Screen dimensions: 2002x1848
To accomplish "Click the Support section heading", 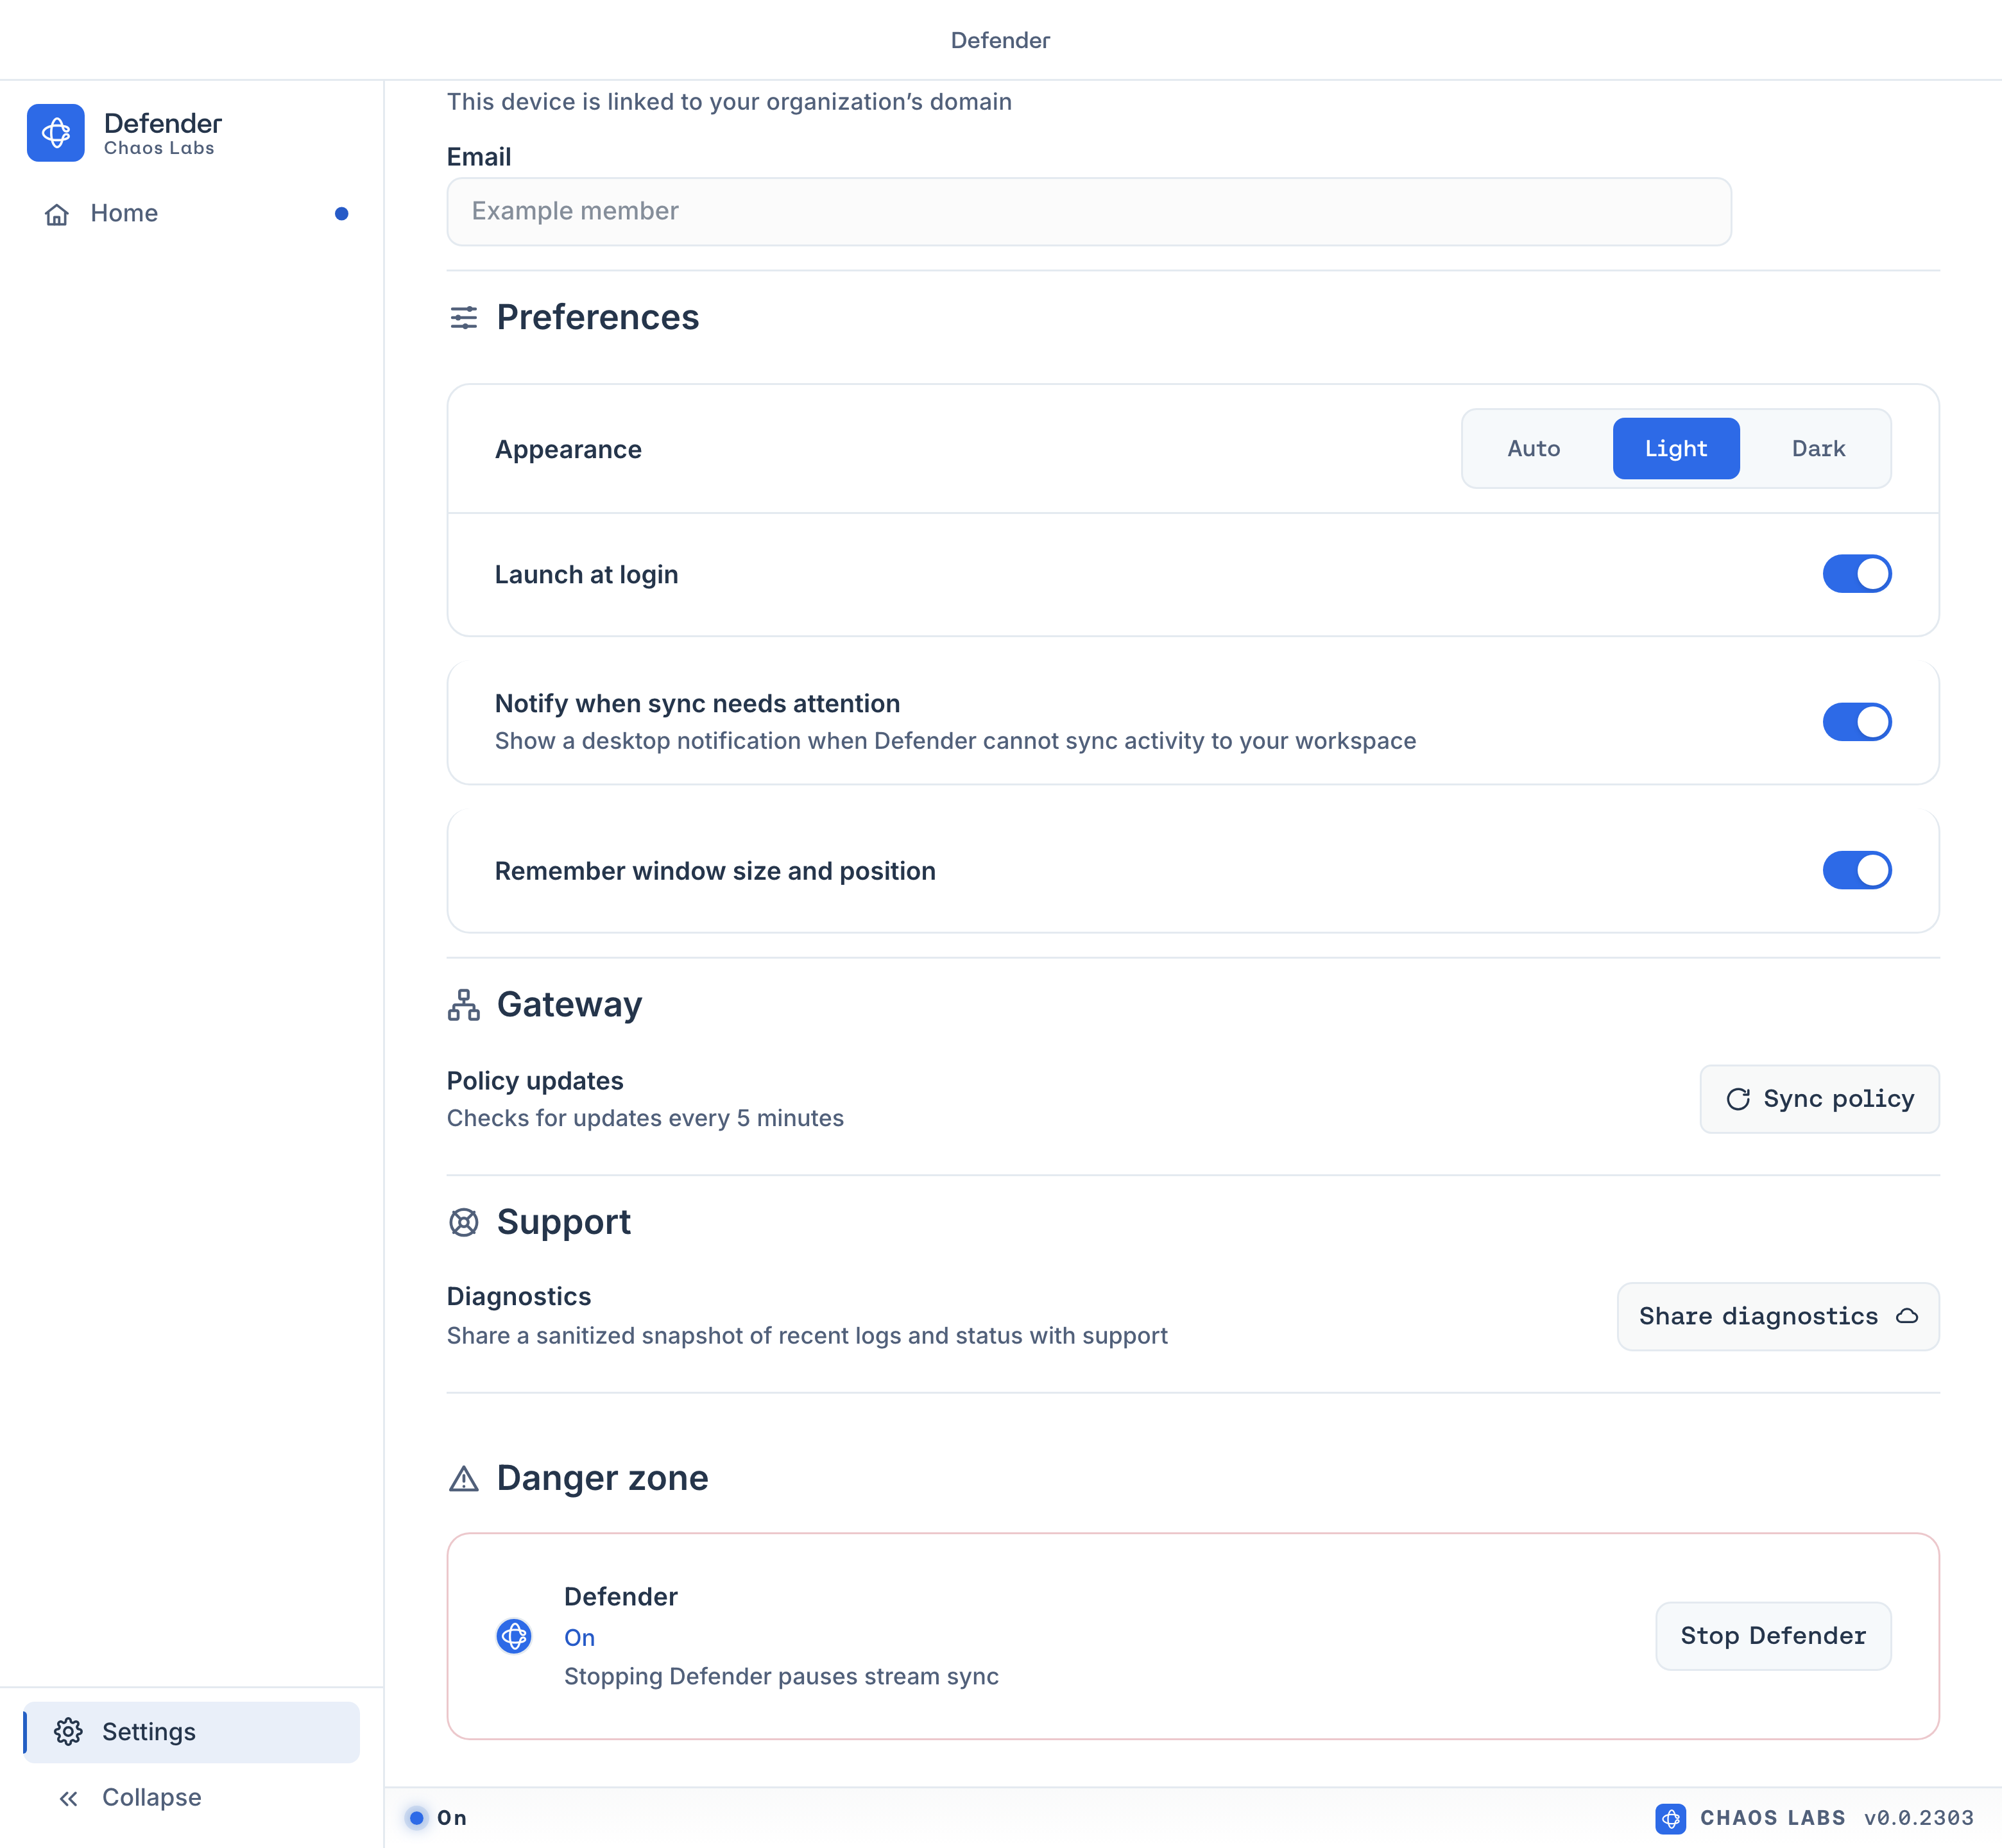I will click(x=563, y=1222).
